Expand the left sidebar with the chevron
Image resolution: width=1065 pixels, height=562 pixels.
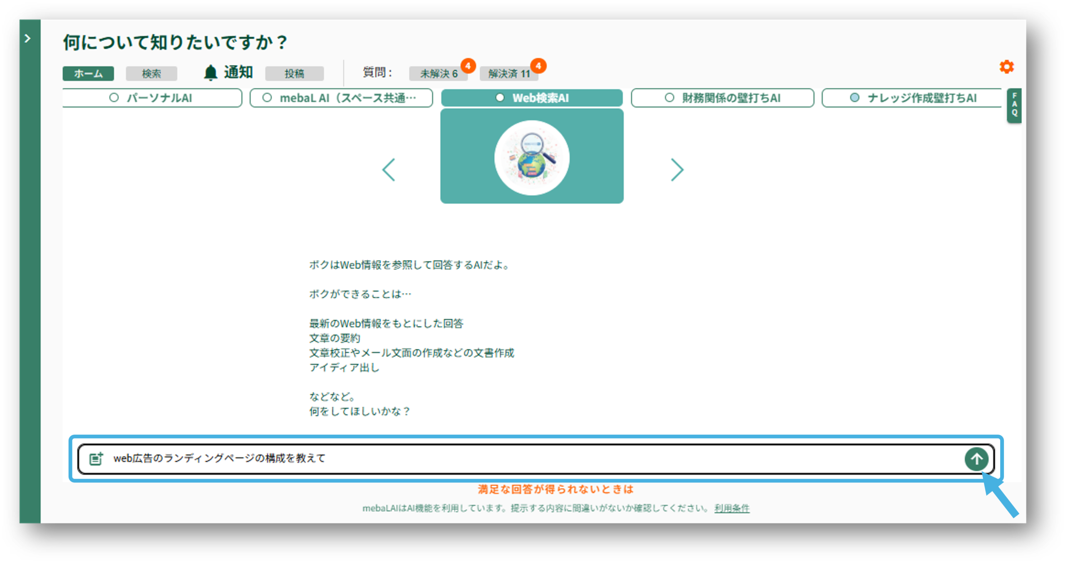pyautogui.click(x=27, y=39)
